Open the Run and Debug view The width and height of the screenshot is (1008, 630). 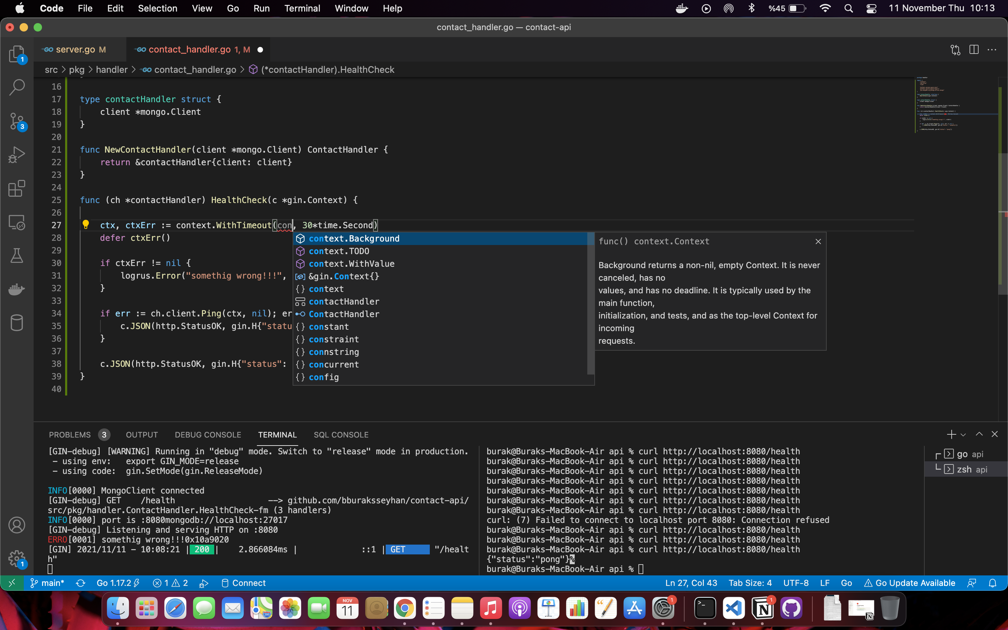click(x=17, y=155)
